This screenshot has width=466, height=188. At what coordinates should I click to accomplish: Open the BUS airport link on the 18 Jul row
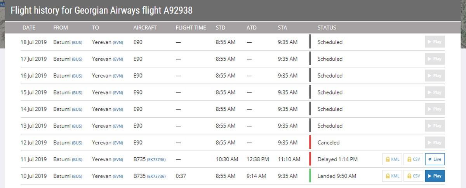pos(77,42)
